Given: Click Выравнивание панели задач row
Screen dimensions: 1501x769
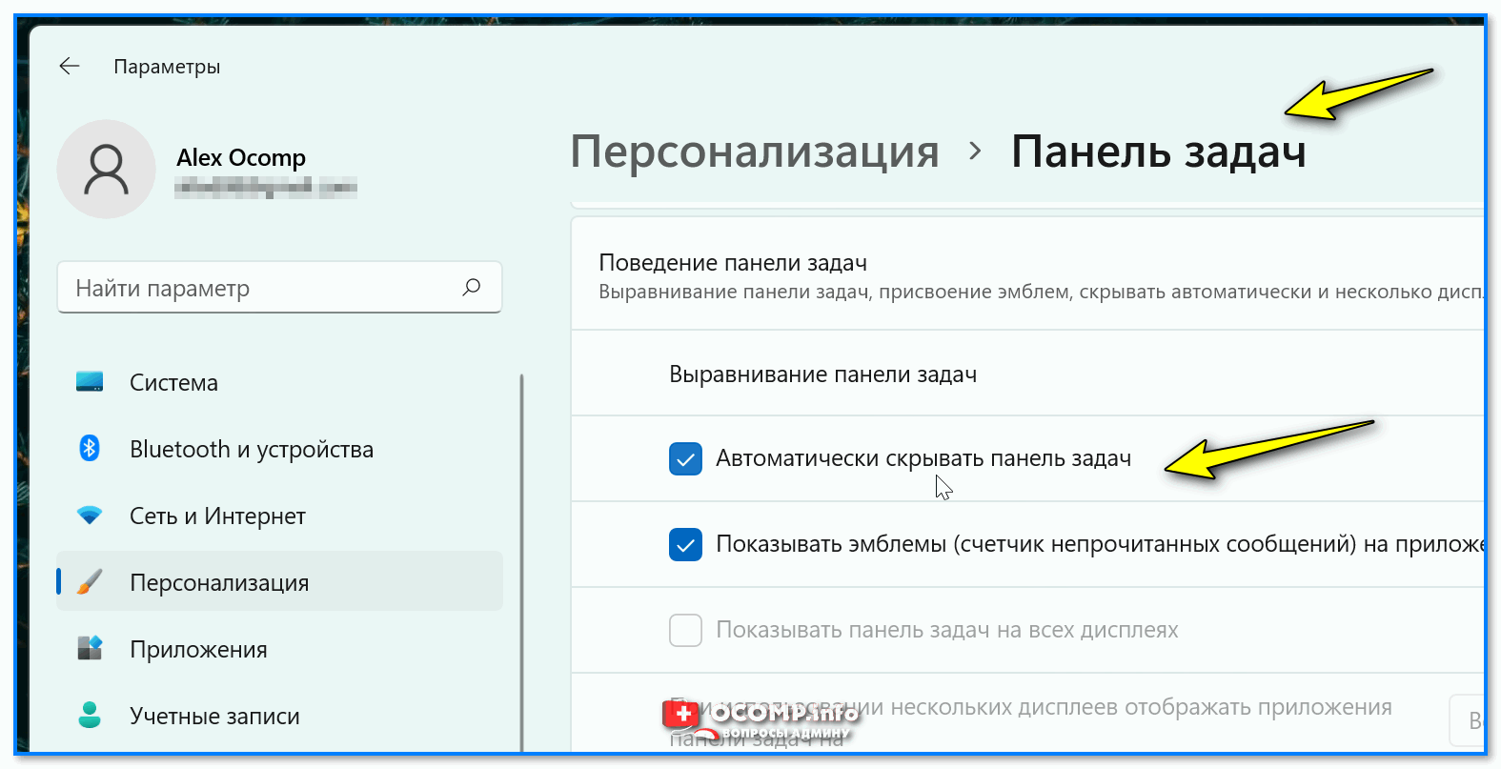Looking at the screenshot, I should click(1027, 374).
